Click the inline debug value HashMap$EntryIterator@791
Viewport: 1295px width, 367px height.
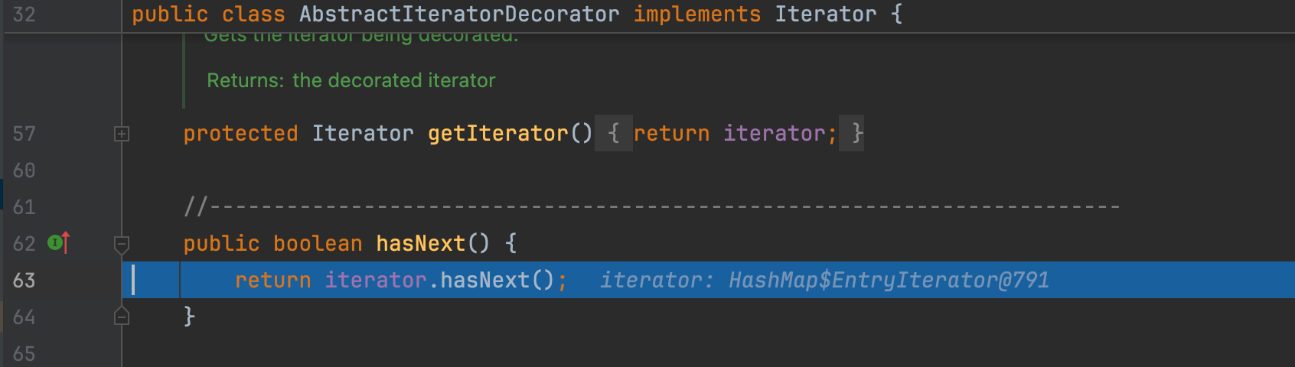[x=888, y=281]
